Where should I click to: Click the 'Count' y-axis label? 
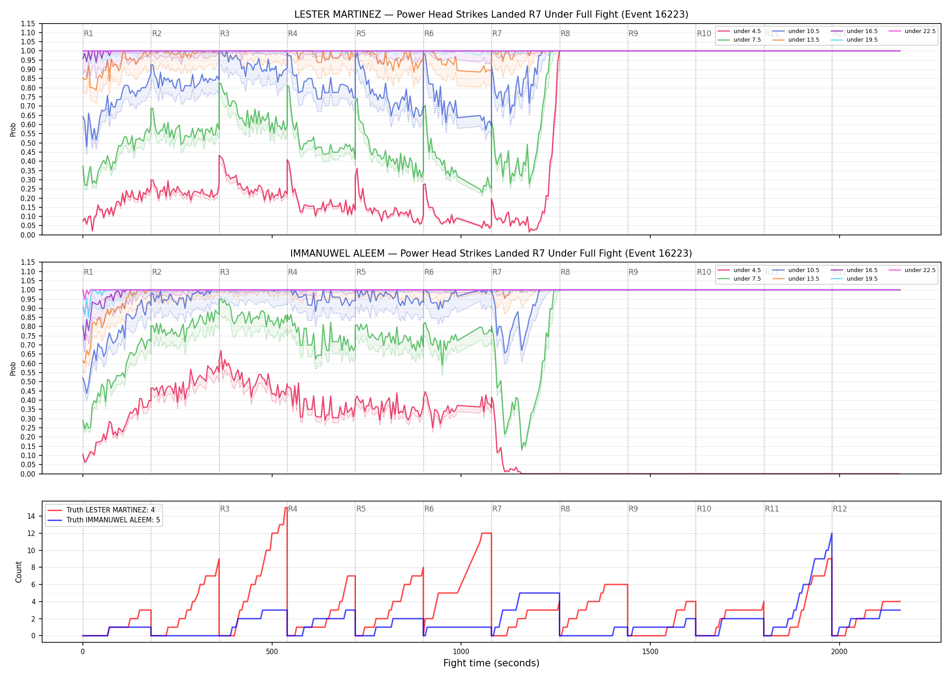click(19, 572)
